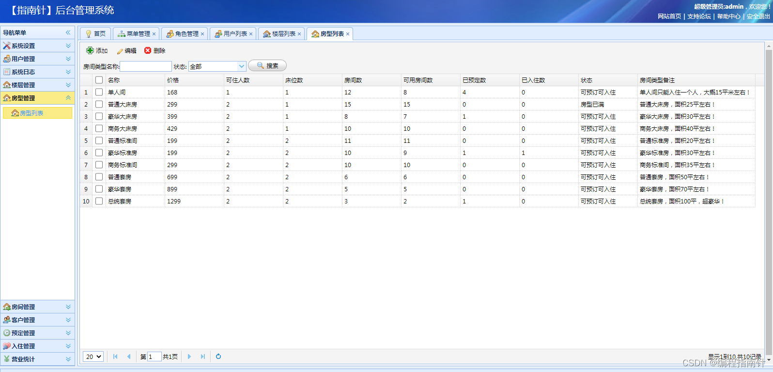This screenshot has height=372, width=773.
Task: Check the row for 普通套房
Action: click(99, 177)
